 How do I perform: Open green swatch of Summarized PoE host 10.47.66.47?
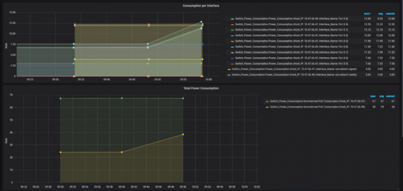(x=267, y=102)
